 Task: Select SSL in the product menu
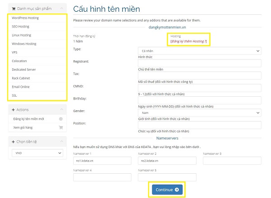(x=14, y=95)
